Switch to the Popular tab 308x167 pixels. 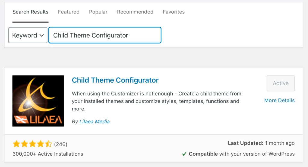pos(98,12)
